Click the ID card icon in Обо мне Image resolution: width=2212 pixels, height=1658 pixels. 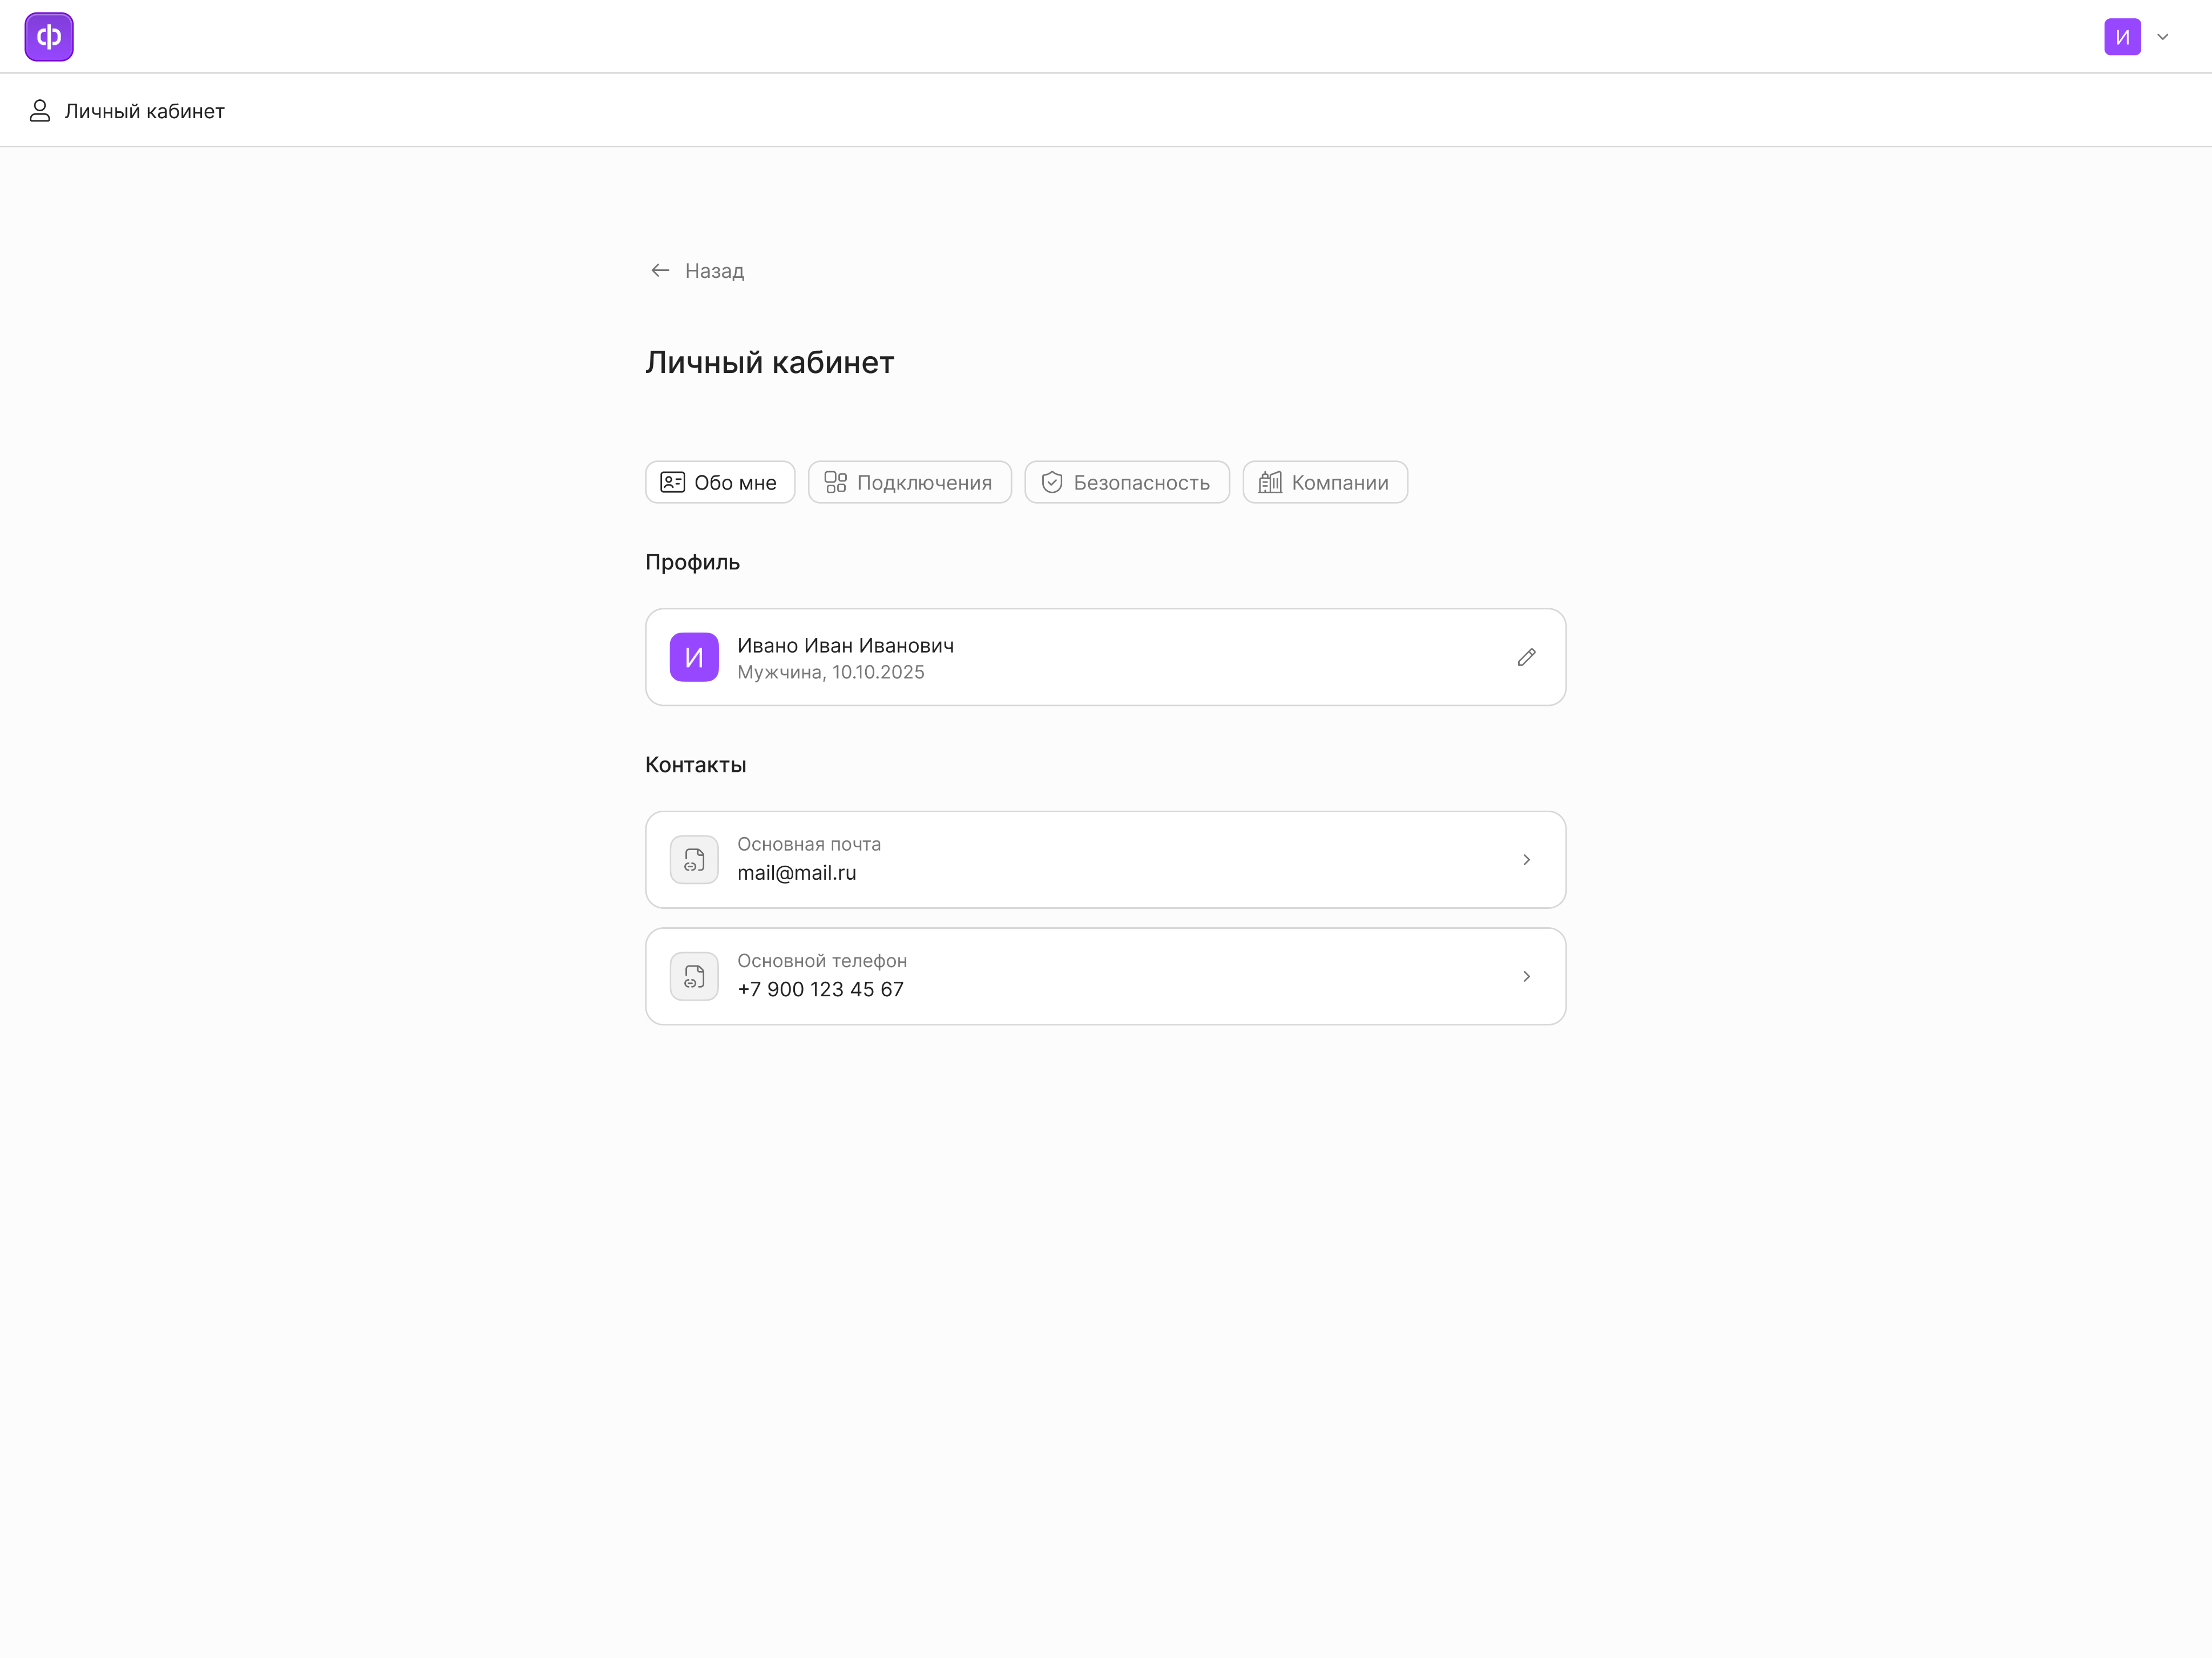[x=672, y=483]
